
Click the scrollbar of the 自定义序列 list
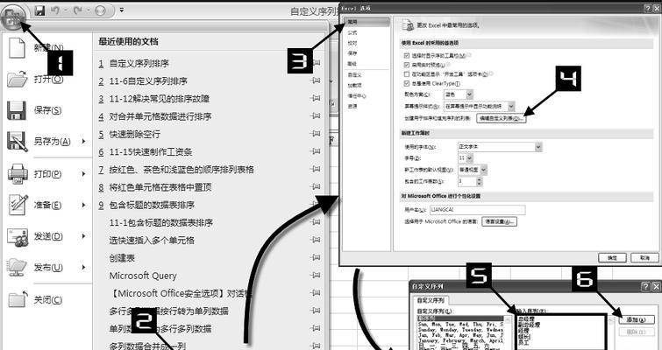[x=508, y=332]
